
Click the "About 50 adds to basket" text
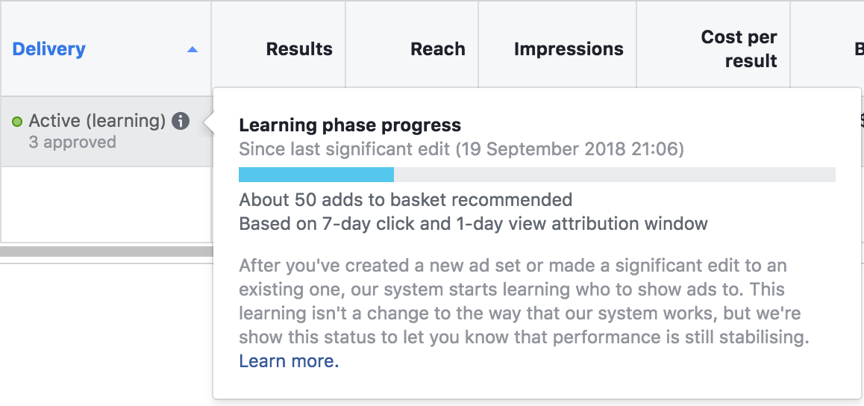tap(405, 200)
